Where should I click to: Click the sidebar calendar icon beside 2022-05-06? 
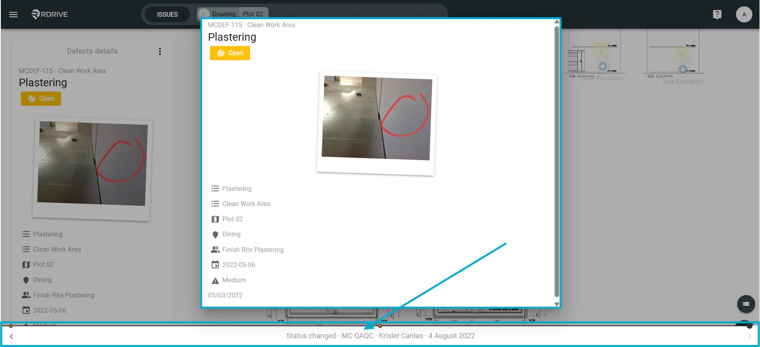[x=26, y=310]
